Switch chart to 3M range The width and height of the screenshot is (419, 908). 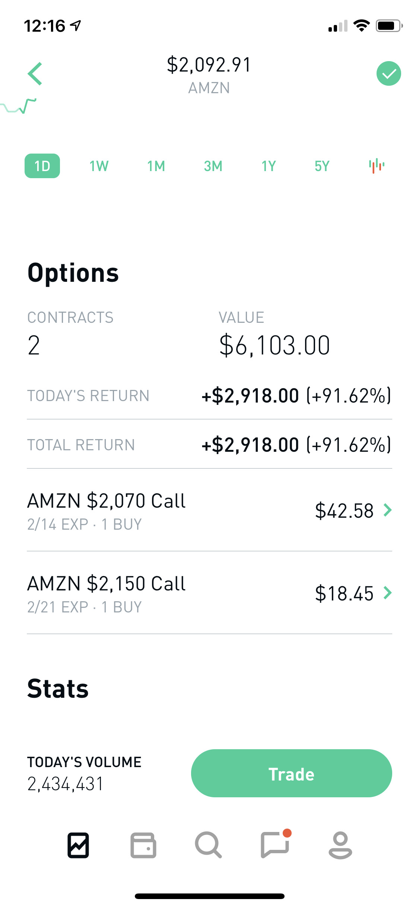coord(213,166)
